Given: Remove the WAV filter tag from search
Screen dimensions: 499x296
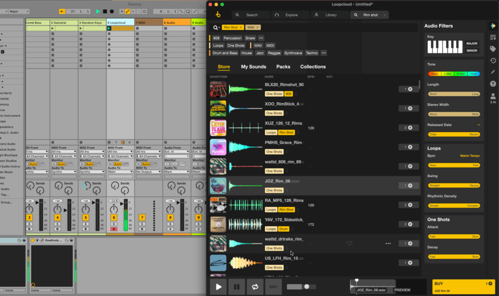Looking at the screenshot, I should (x=258, y=27).
